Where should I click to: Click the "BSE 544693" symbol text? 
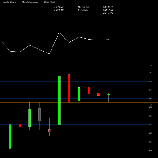tap(50, 2)
